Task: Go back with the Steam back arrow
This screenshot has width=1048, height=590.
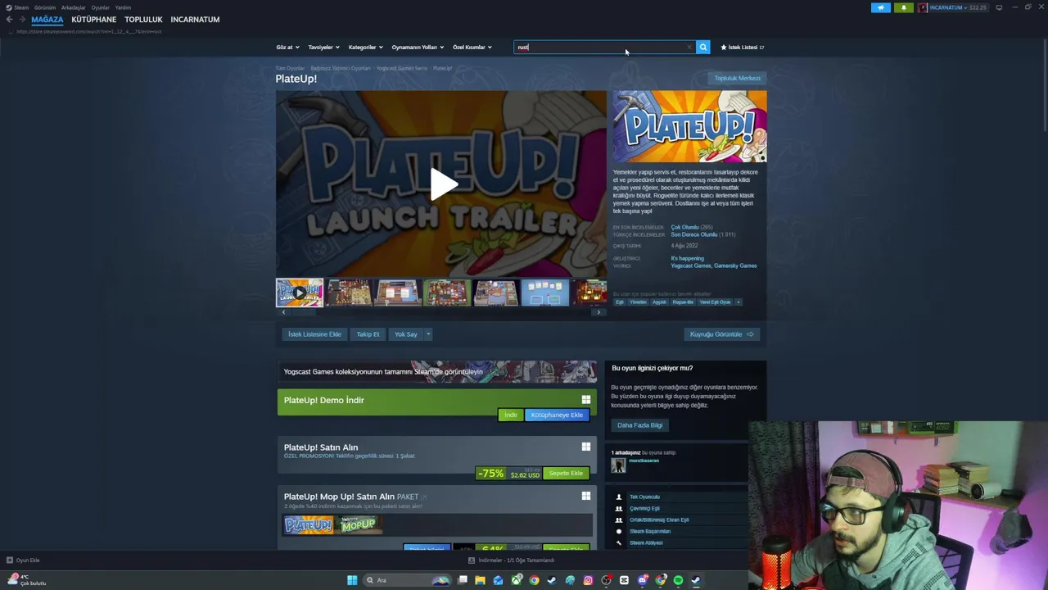Action: 9,20
